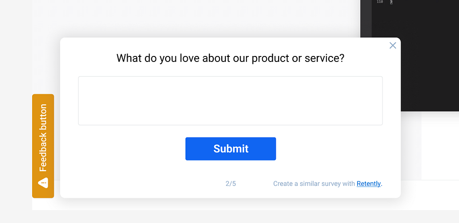Click the gray page background below the survey popup
Viewport: 459px width, 223px height.
pos(229,217)
